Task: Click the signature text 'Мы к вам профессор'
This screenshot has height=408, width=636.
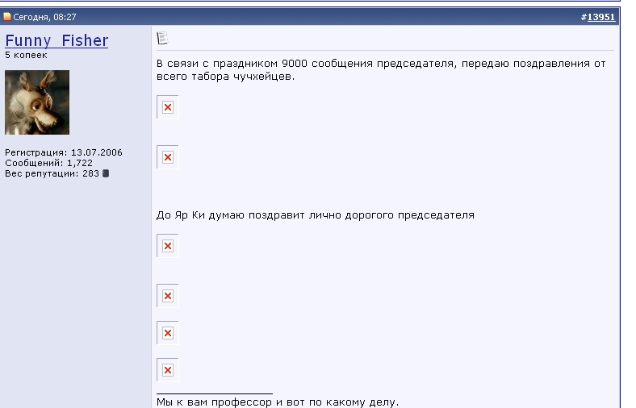Action: click(277, 402)
